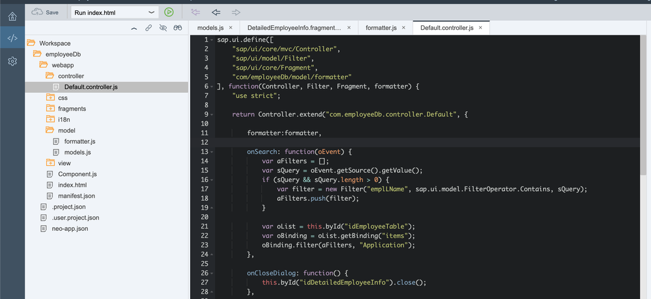Expand the i18n folder
Image resolution: width=651 pixels, height=299 pixels.
50,120
